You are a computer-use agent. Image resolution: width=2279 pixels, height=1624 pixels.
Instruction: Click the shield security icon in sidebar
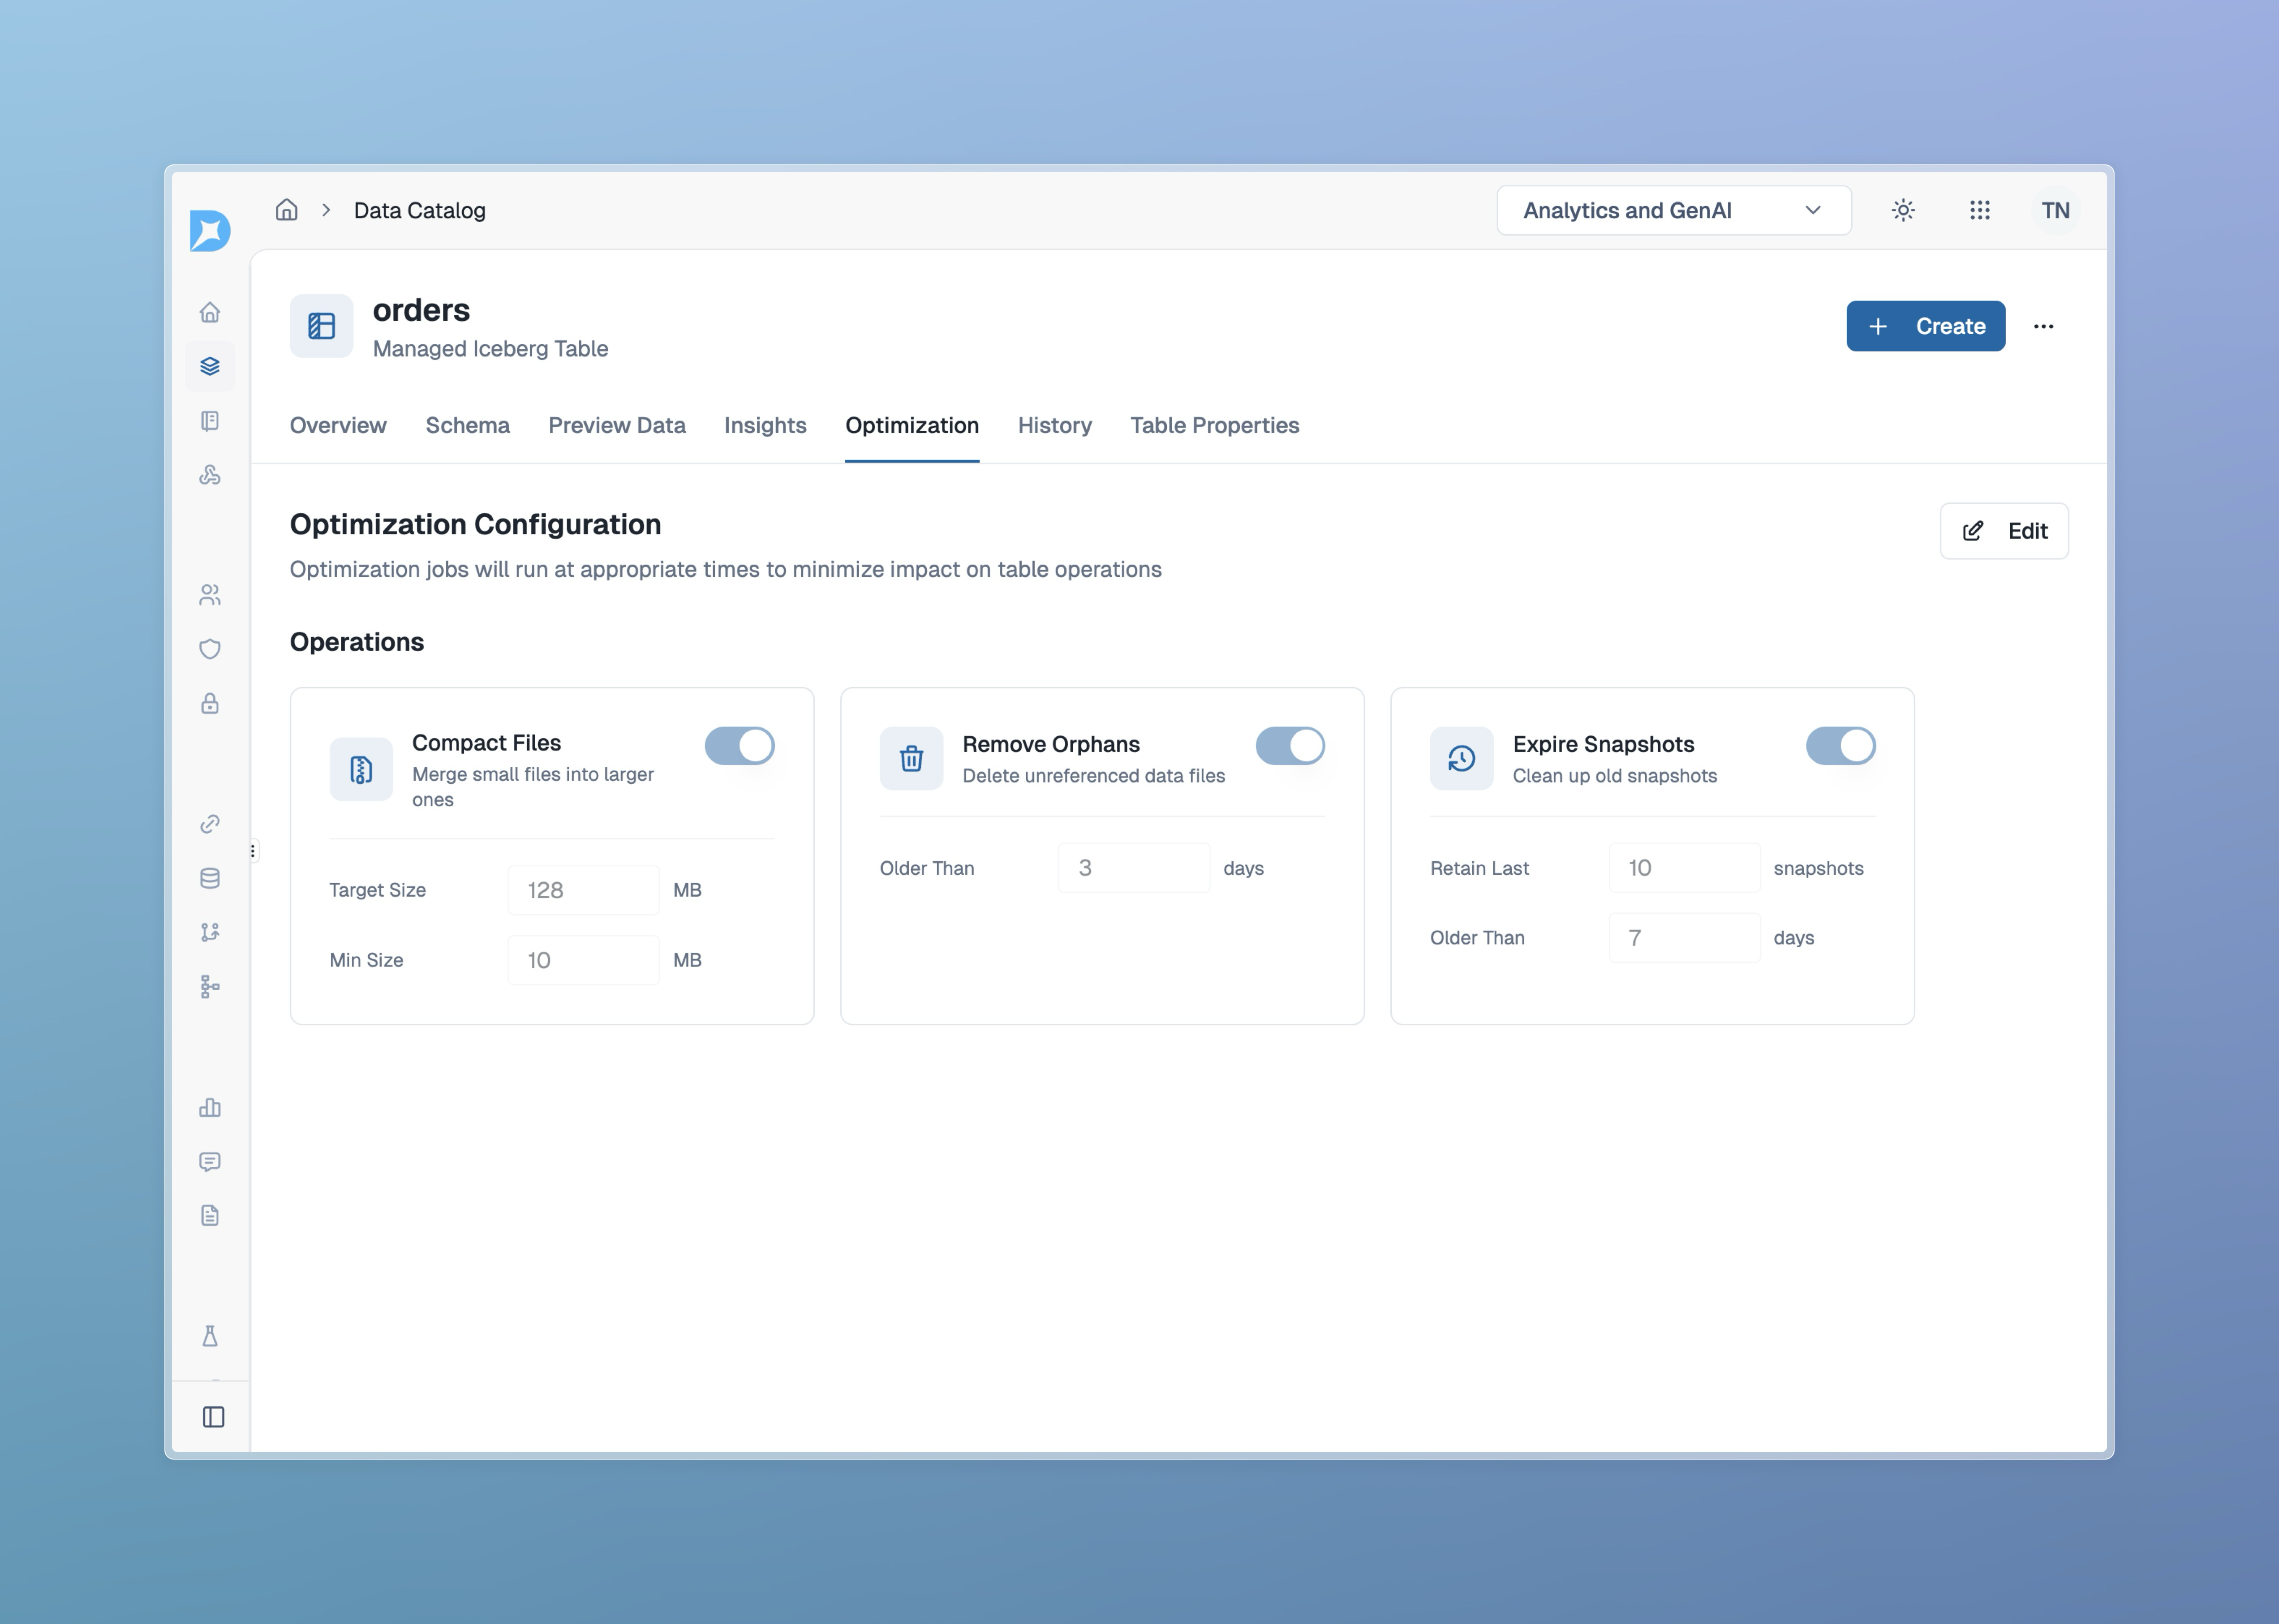(x=210, y=648)
